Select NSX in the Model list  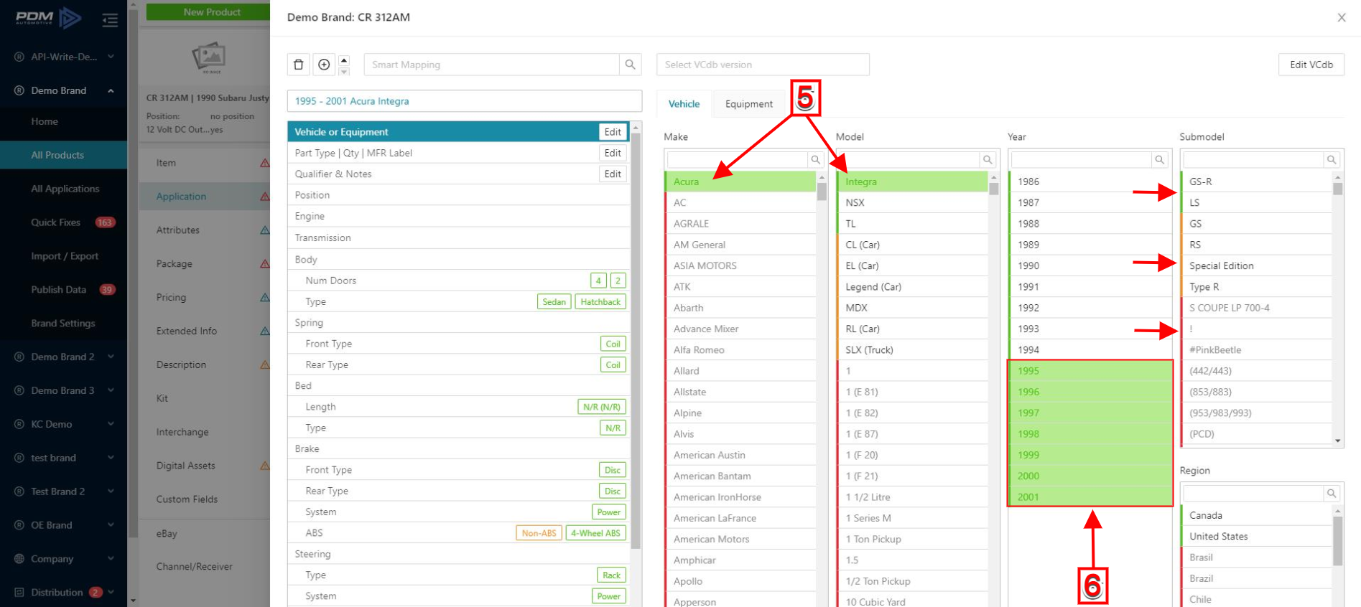(912, 202)
